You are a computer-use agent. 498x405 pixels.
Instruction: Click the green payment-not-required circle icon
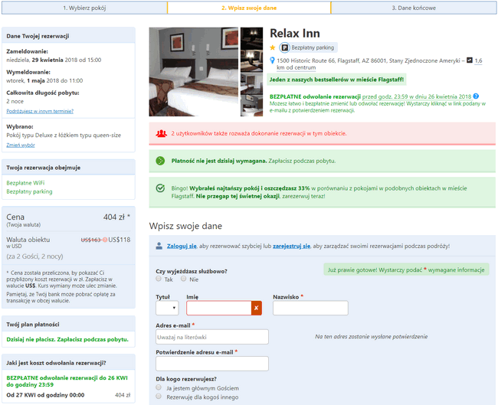coord(160,161)
